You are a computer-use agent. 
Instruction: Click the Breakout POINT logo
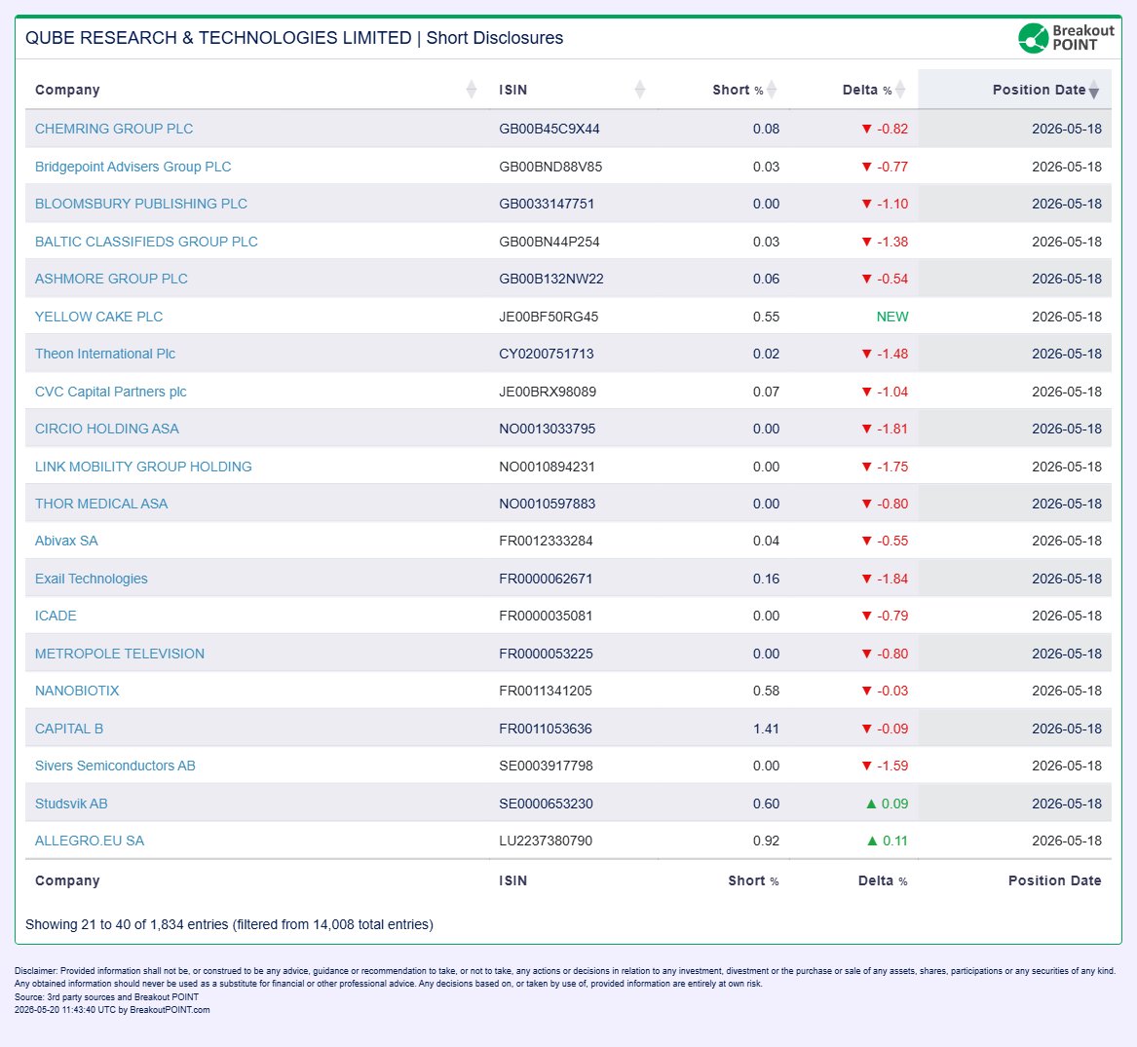(1066, 38)
